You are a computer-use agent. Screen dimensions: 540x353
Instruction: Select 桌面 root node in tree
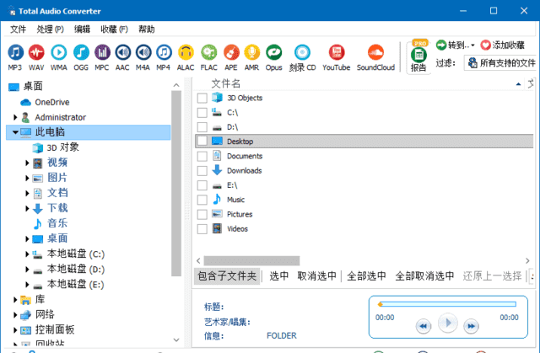click(33, 86)
